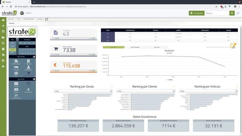This screenshot has height=136, width=242.
Task: Toggle year 2014 in Año filter
Action: 12,43
